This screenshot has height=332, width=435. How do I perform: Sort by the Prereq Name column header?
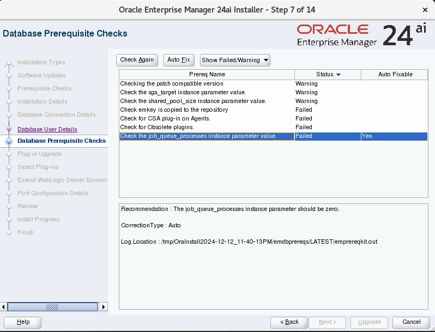(x=207, y=74)
